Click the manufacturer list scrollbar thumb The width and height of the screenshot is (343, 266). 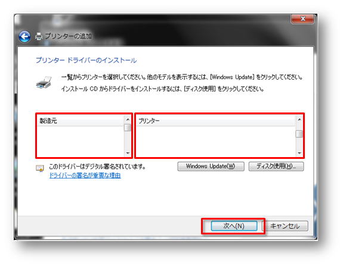click(x=128, y=127)
